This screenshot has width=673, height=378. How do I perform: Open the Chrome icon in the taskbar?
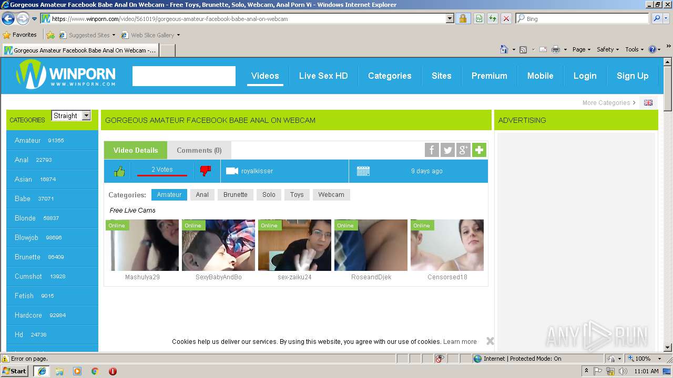[x=95, y=371]
